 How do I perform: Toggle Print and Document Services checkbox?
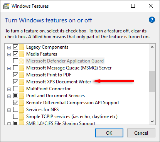point(15,96)
